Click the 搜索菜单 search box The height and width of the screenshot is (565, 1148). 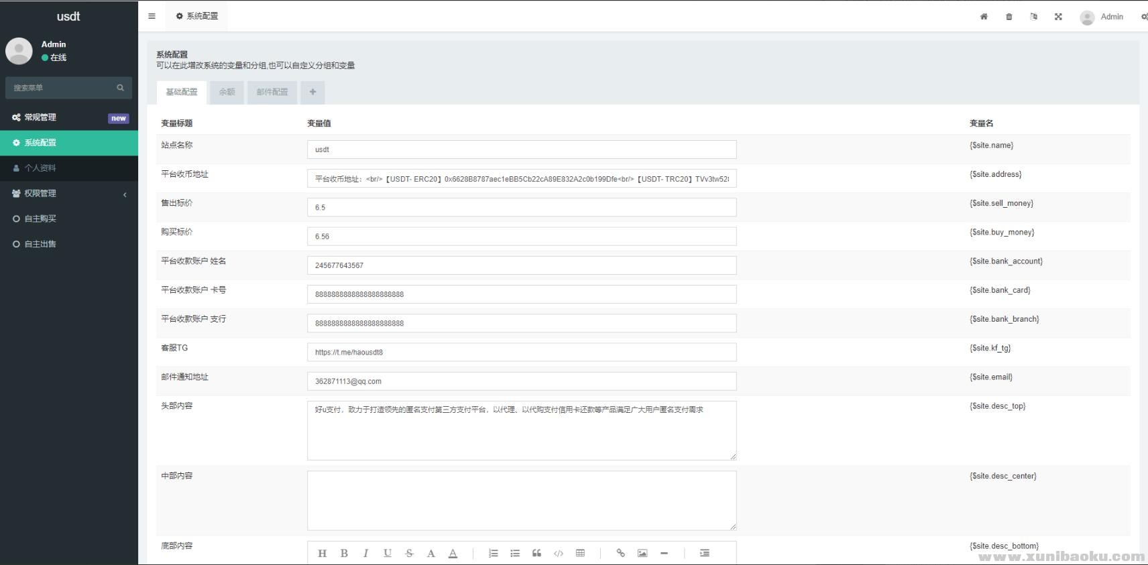click(x=62, y=88)
